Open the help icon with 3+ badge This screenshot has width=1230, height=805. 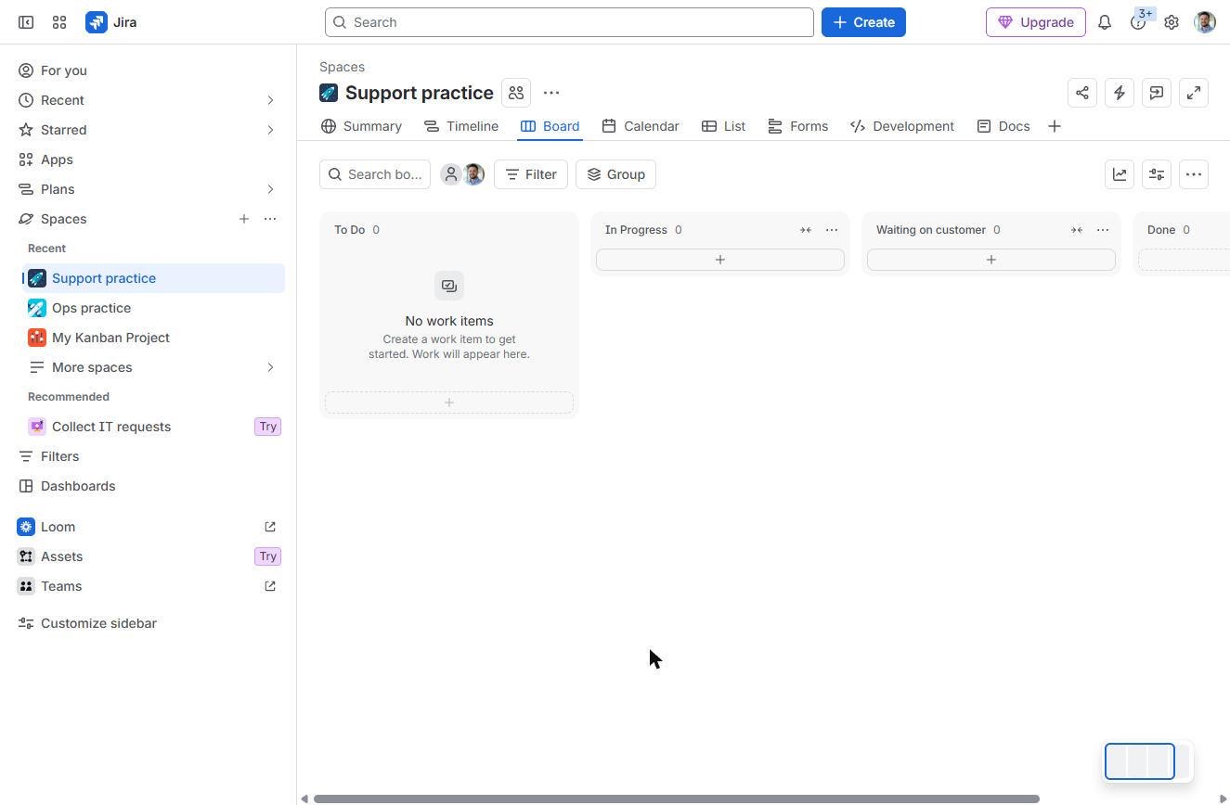pyautogui.click(x=1138, y=22)
